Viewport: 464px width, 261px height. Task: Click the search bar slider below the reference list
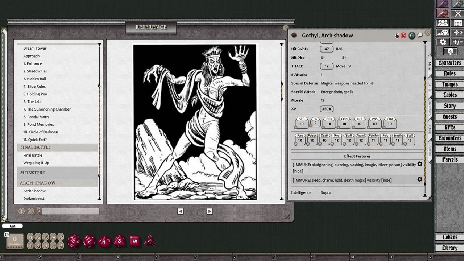70,211
